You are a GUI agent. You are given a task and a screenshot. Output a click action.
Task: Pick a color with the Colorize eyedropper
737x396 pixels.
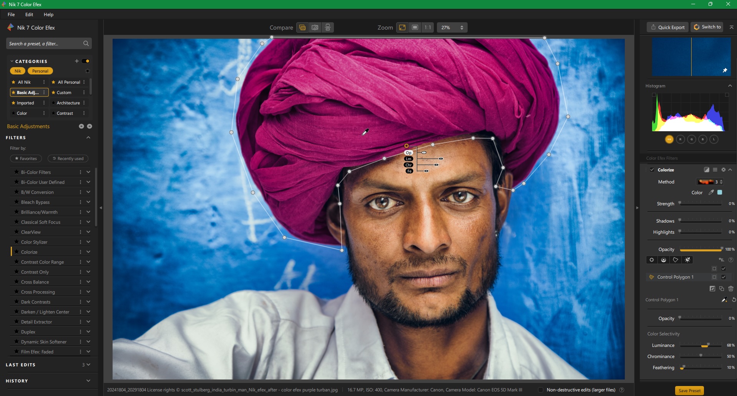pyautogui.click(x=710, y=192)
